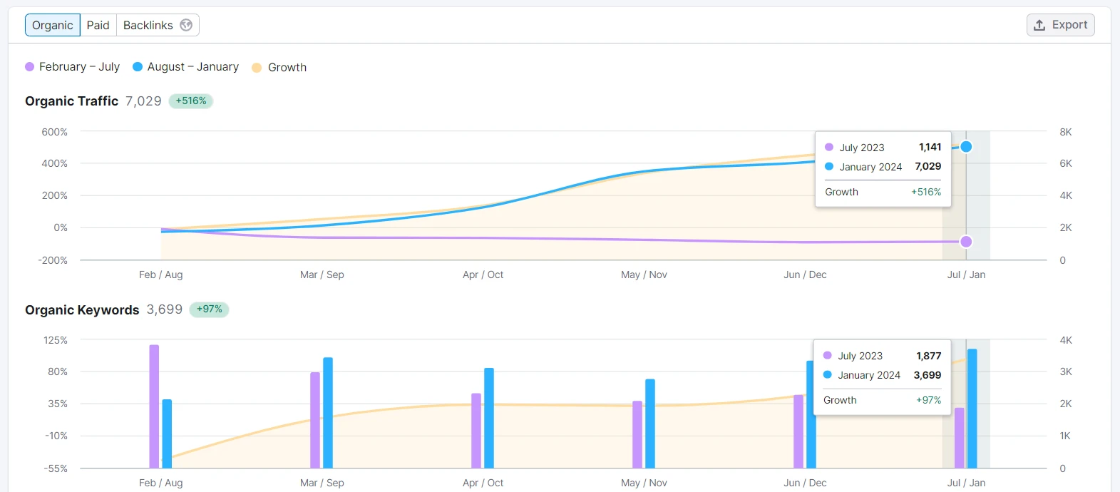Click the blue Aug bar in keywords chart
The image size is (1120, 492).
(x=167, y=434)
